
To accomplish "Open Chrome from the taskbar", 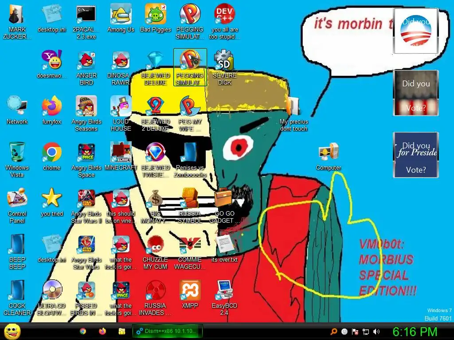I will click(x=83, y=331).
